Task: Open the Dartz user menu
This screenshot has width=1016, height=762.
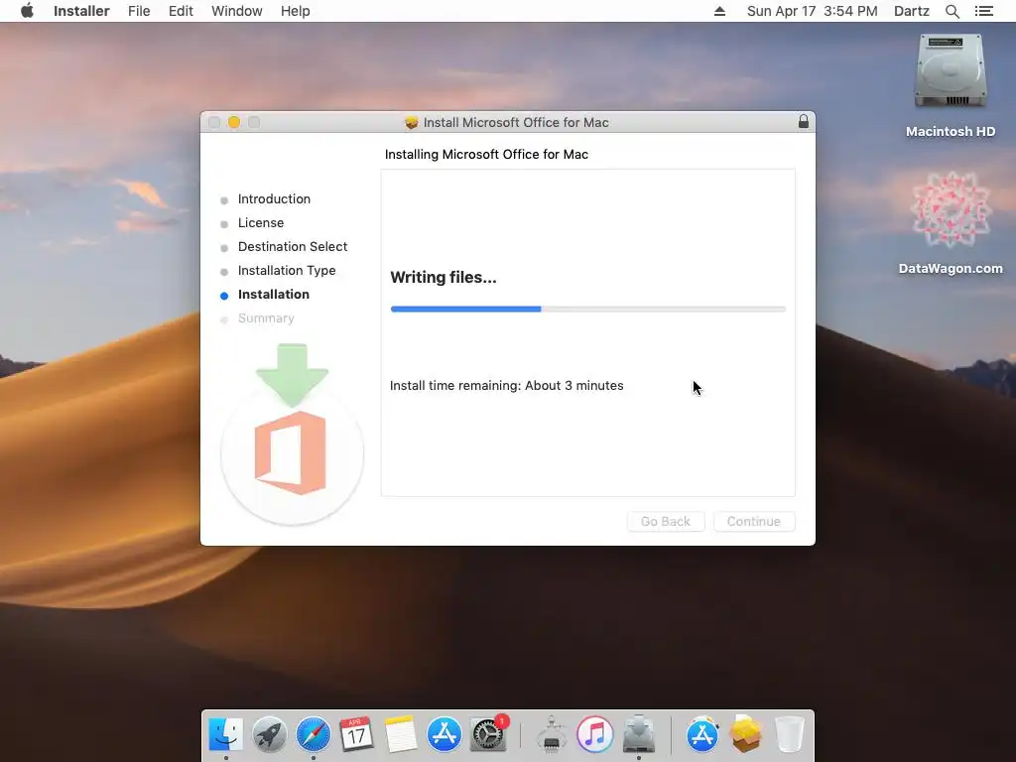Action: pos(911,11)
